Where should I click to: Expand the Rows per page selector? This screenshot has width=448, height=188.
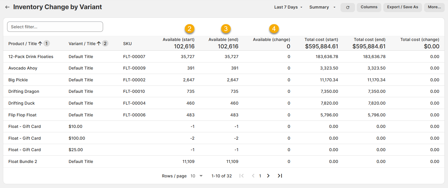(197, 176)
